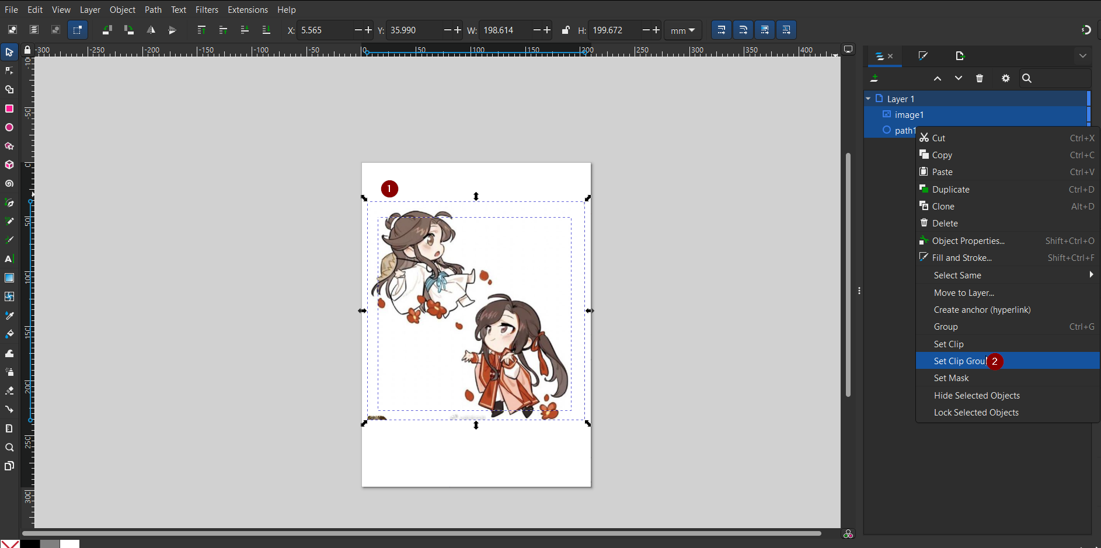Raise selection to top
This screenshot has width=1101, height=548.
(201, 30)
